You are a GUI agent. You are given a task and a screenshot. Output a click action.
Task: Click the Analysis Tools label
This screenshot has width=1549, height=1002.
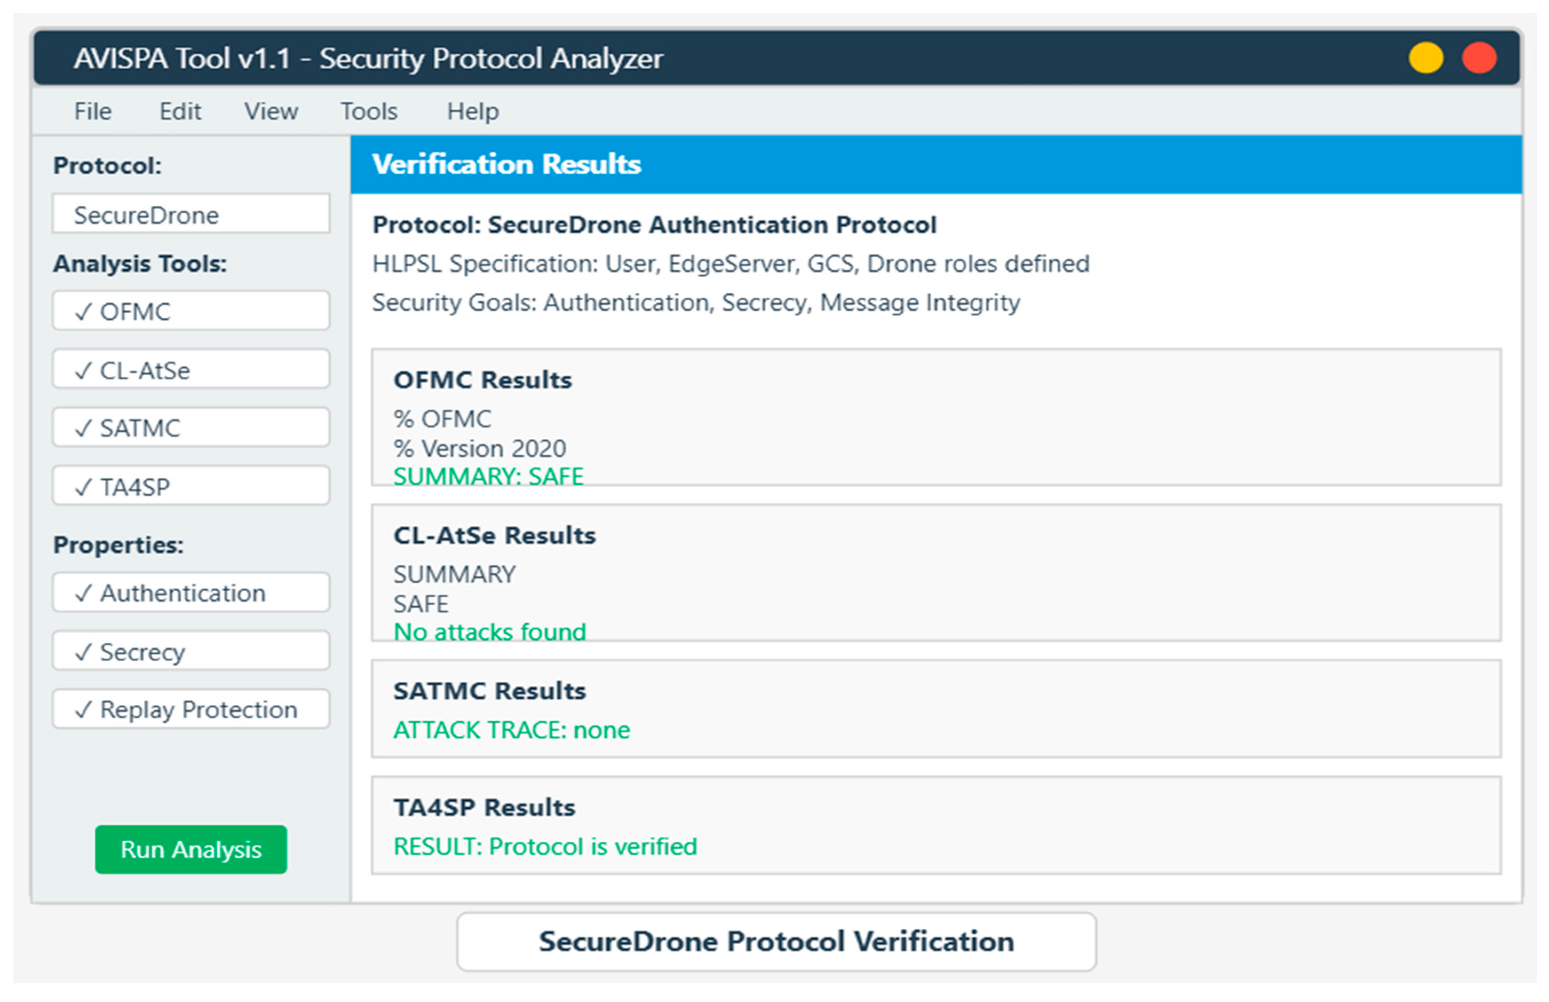pyautogui.click(x=140, y=263)
